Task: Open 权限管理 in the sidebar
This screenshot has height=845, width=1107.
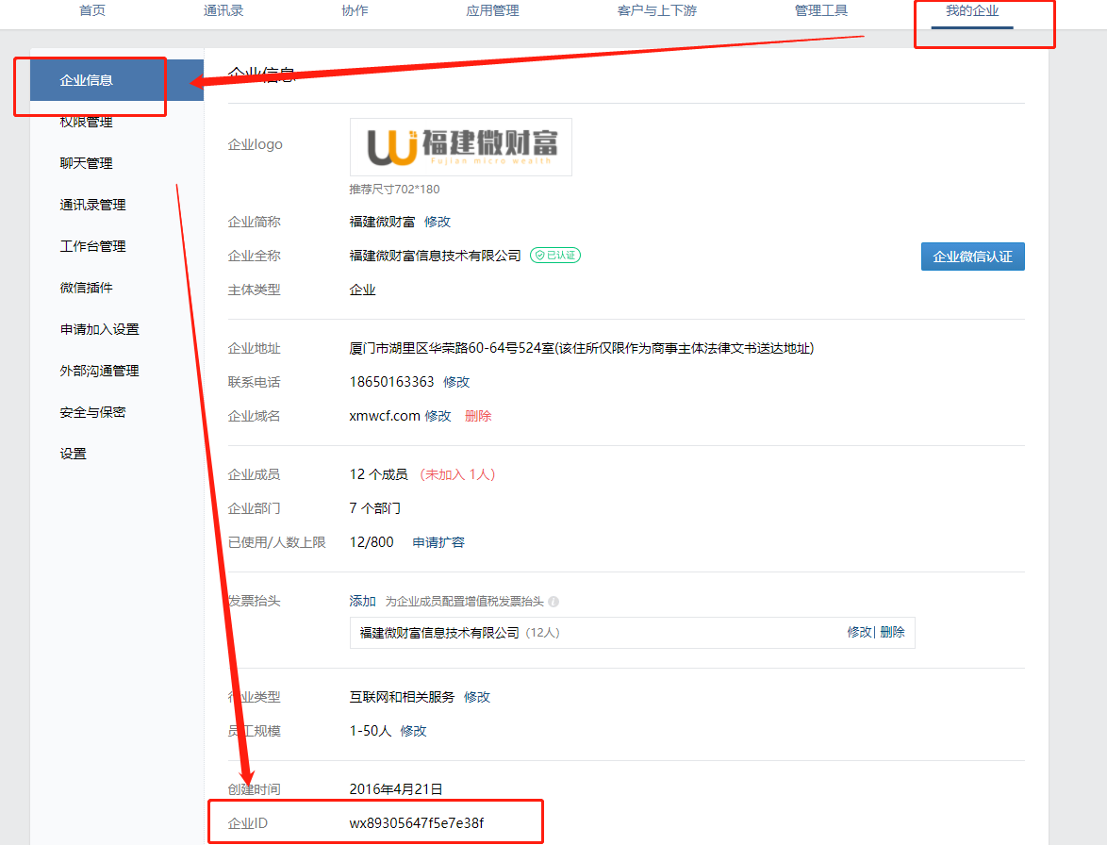Action: [86, 122]
